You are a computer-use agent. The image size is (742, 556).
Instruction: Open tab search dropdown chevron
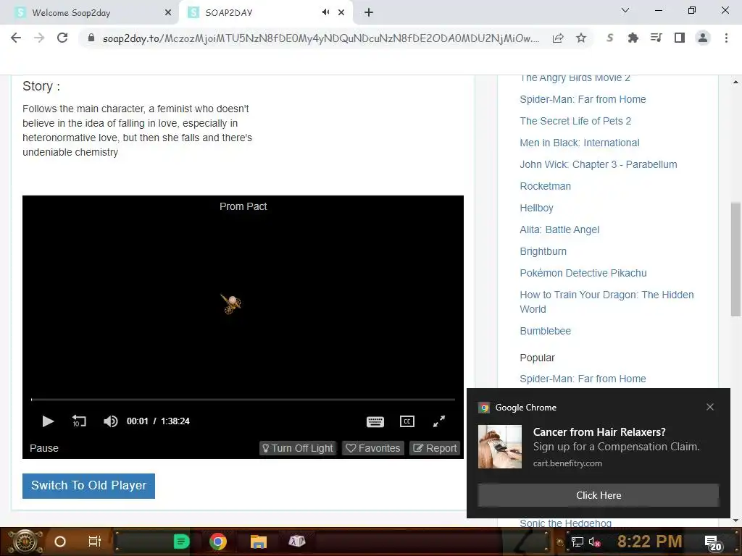coord(625,10)
